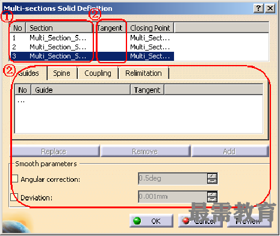Click the Remove button
The width and height of the screenshot is (280, 236).
(145, 151)
